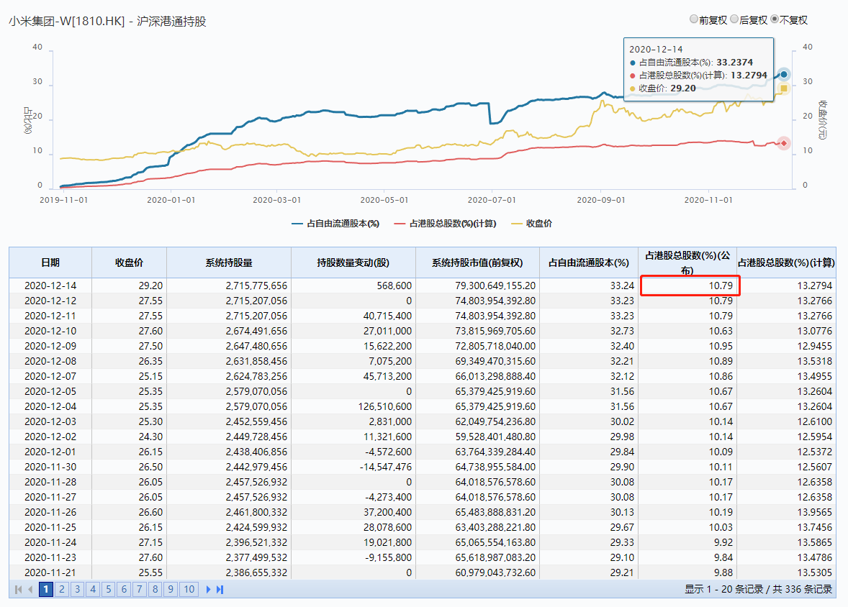
Task: Open page 6 of records
Action: [x=125, y=589]
